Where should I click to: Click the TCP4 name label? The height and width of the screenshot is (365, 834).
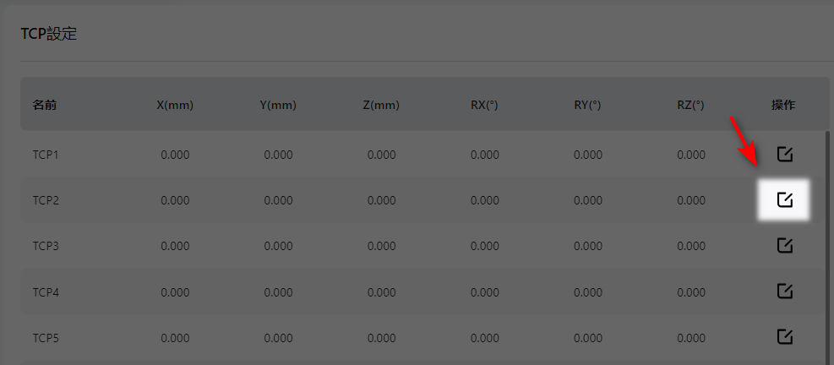(46, 292)
